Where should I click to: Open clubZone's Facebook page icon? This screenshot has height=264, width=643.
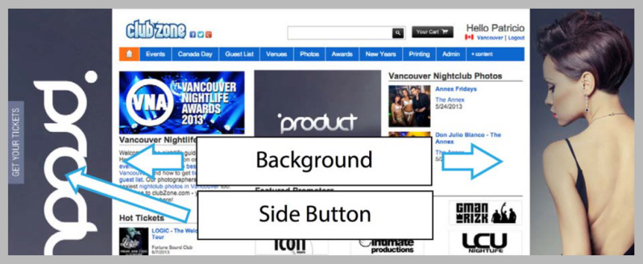tap(193, 35)
